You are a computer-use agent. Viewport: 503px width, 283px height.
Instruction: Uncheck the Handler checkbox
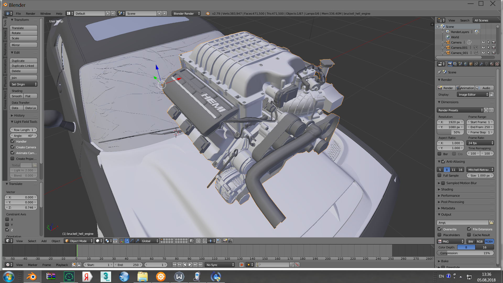12,141
